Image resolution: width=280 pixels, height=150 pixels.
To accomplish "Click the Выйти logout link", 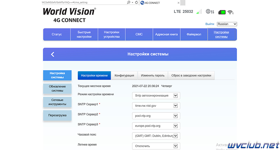I will [x=210, y=24].
